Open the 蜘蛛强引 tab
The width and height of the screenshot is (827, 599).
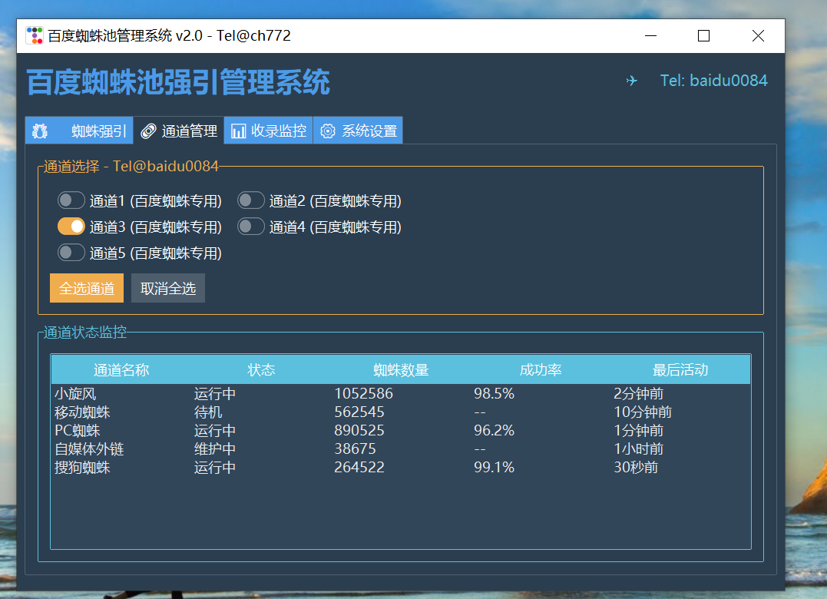79,131
